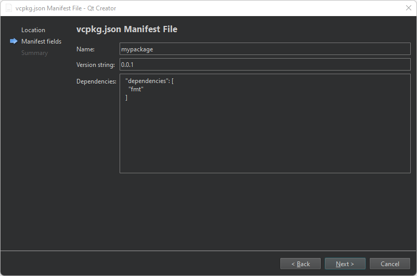Click the Dependencies: label

96,81
